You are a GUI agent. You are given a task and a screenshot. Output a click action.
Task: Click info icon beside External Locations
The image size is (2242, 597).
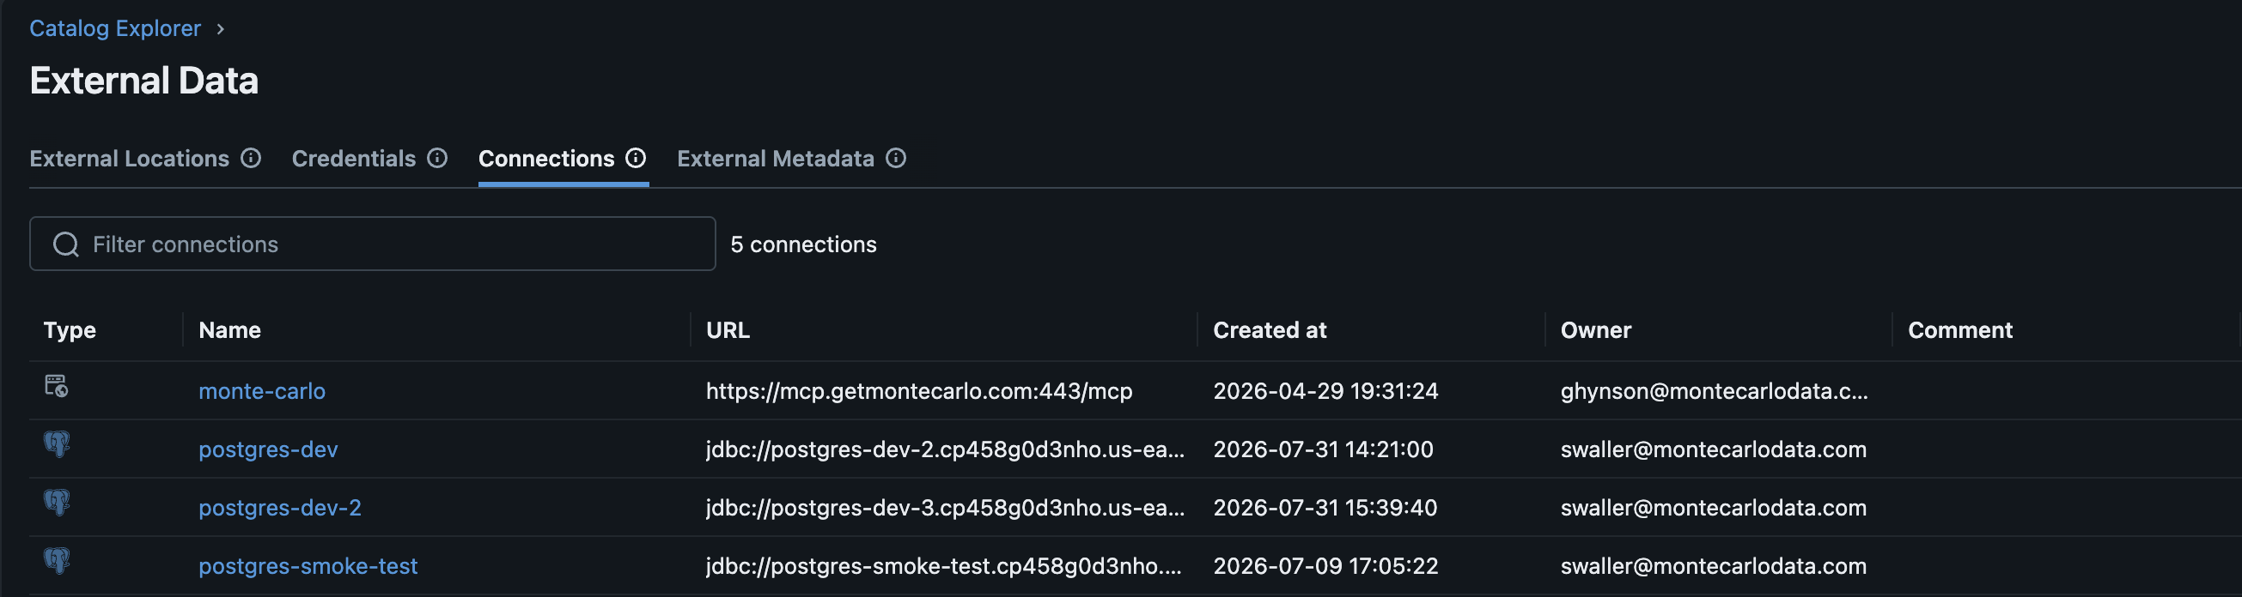pos(251,158)
